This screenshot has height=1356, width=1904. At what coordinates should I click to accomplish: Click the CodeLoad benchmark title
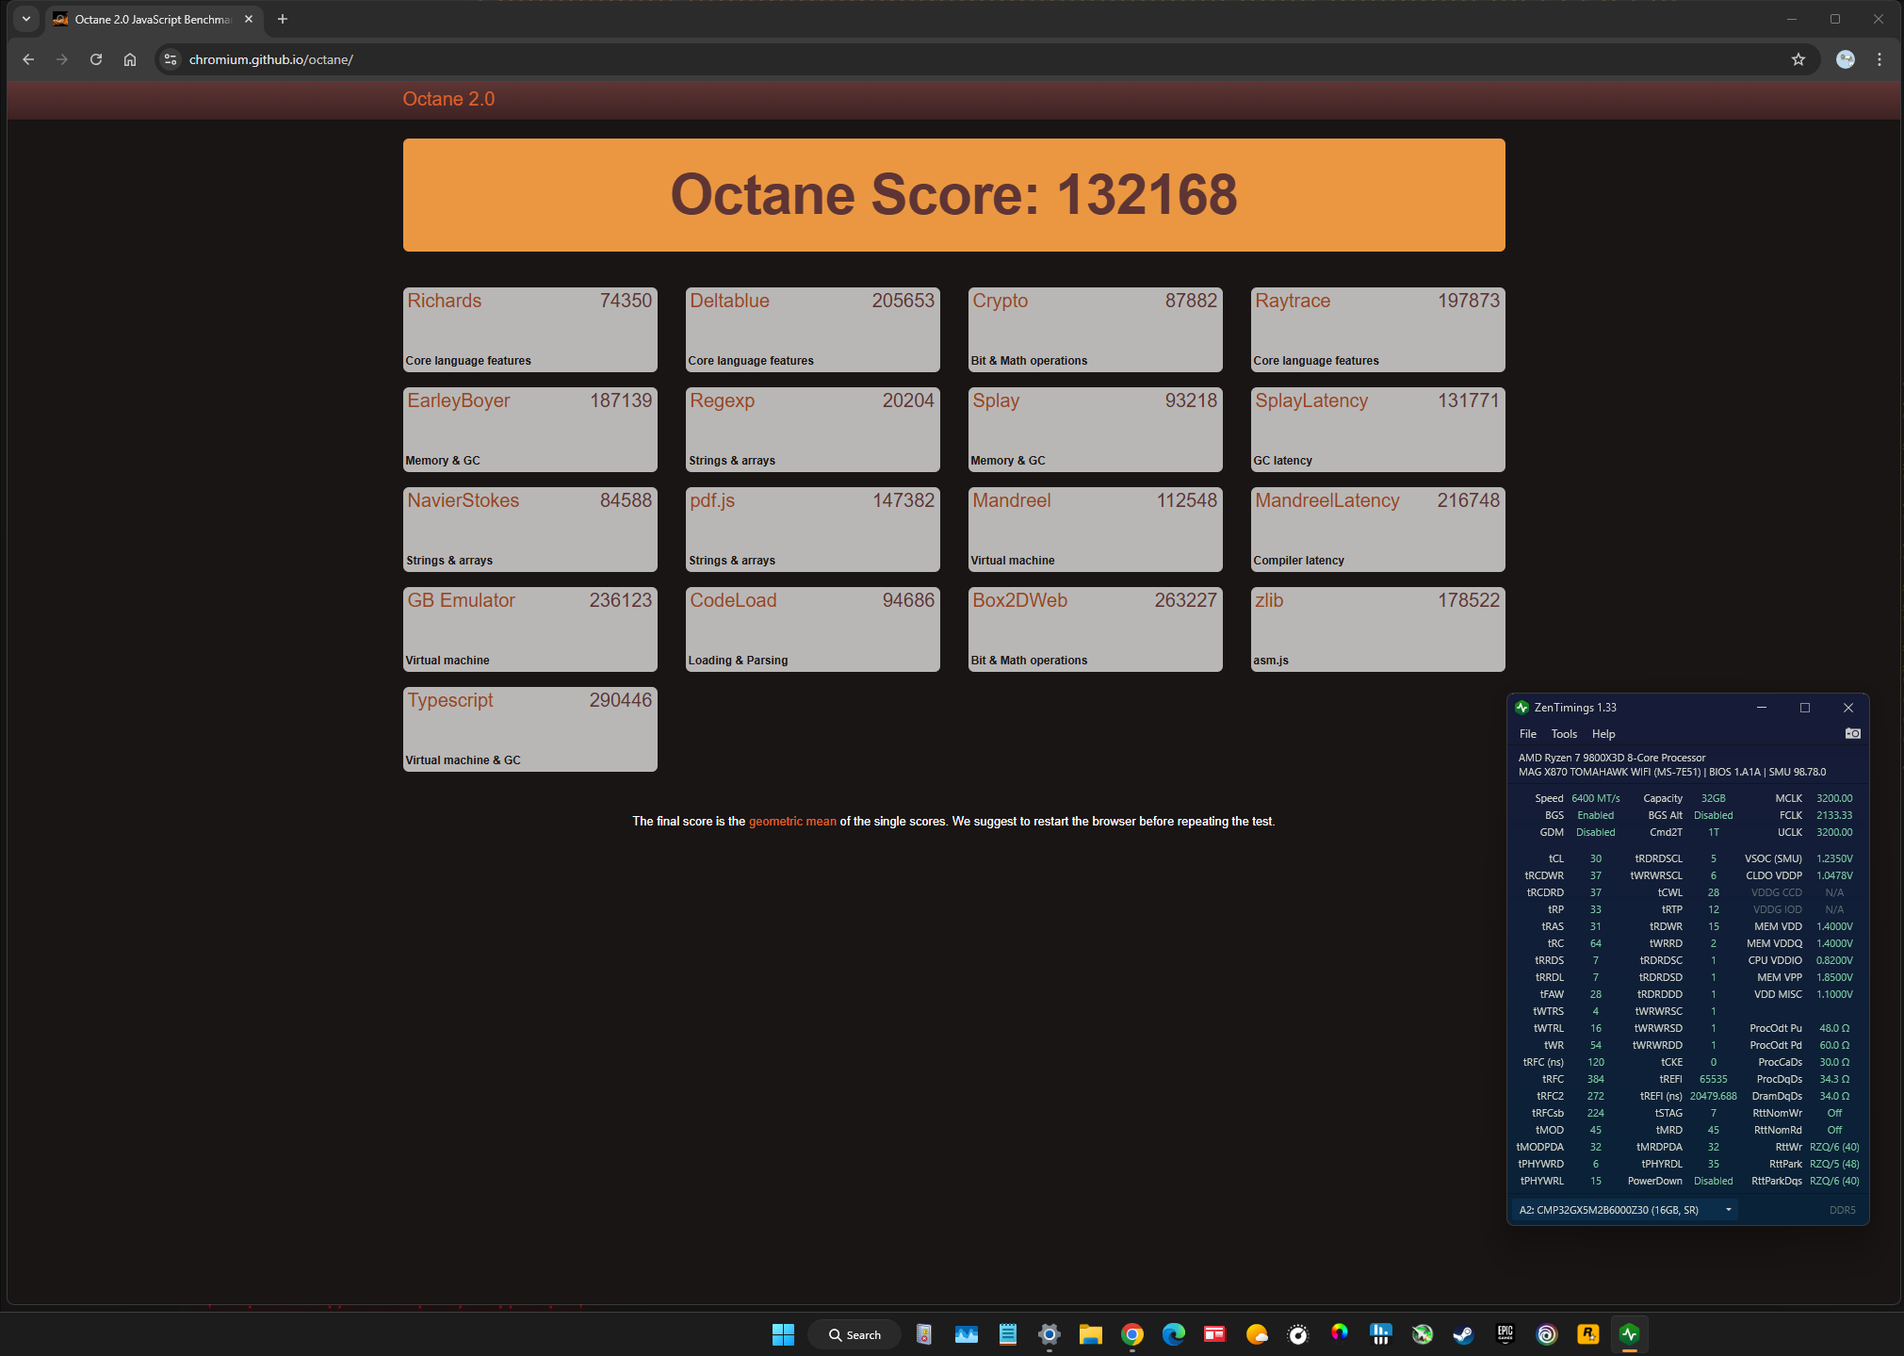pyautogui.click(x=733, y=600)
